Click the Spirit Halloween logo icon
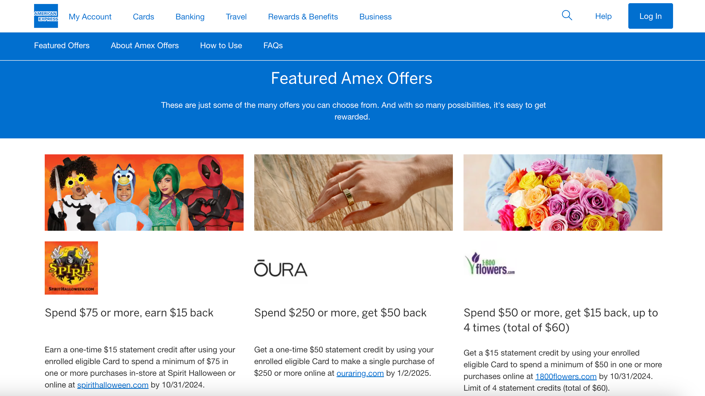This screenshot has height=396, width=705. point(71,268)
